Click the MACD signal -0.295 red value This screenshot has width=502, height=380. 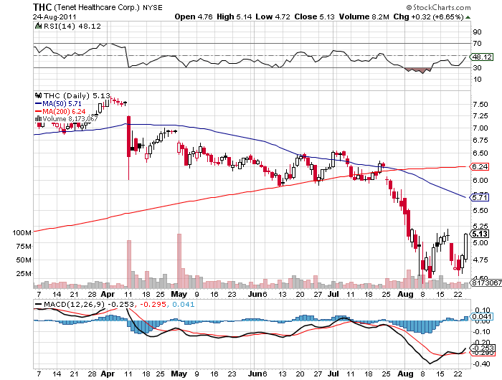click(153, 304)
